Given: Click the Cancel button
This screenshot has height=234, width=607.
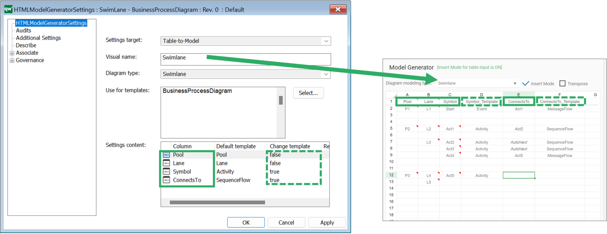Looking at the screenshot, I should pyautogui.click(x=286, y=222).
